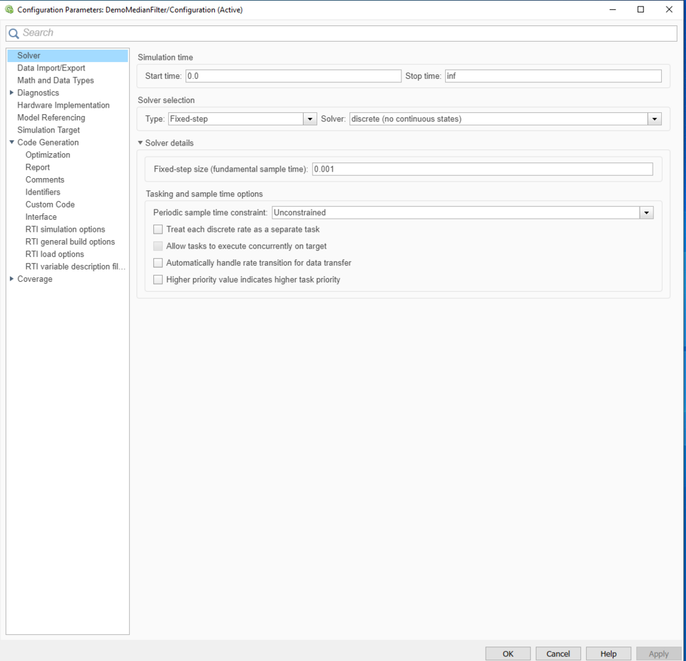Click the Fixed-step size input field
This screenshot has height=661, width=686.
(x=482, y=169)
